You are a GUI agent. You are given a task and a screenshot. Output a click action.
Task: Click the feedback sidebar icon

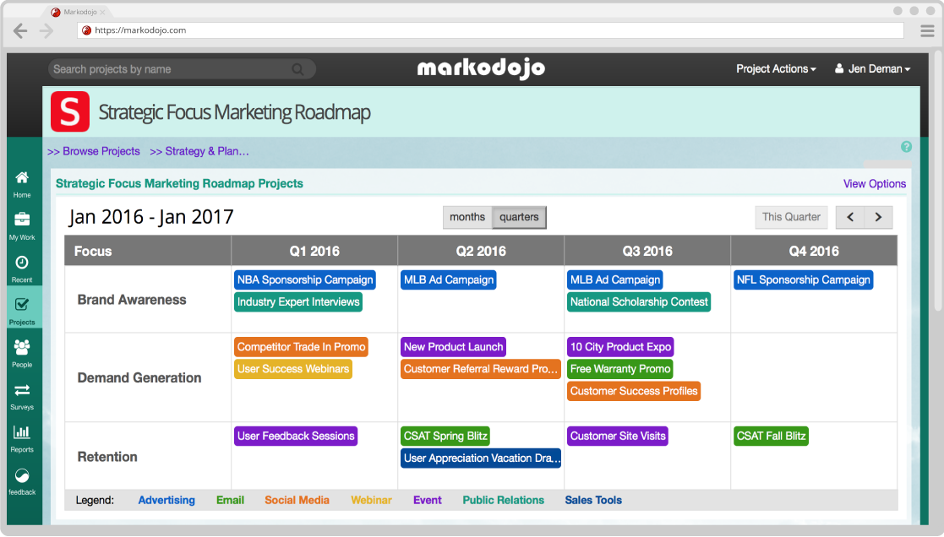(22, 475)
